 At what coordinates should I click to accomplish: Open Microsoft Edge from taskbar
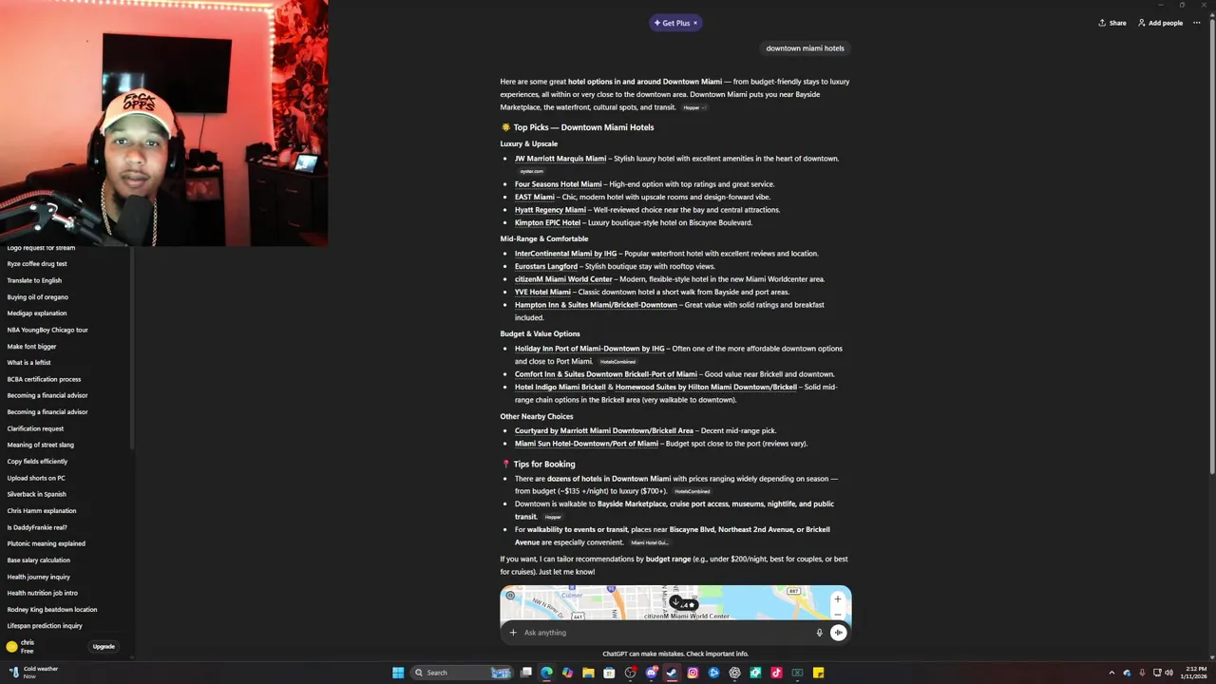(x=546, y=673)
